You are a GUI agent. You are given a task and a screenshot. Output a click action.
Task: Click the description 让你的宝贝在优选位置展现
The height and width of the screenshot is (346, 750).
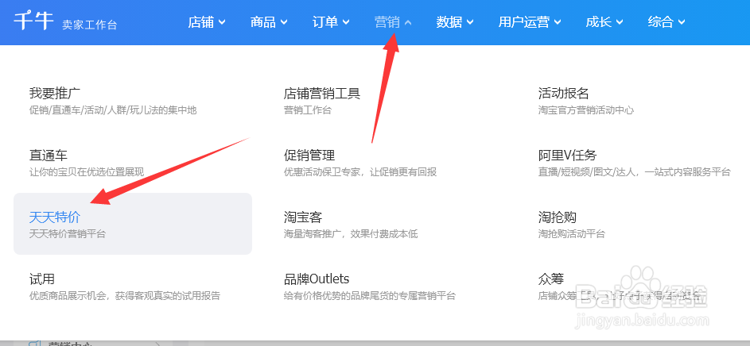(87, 172)
